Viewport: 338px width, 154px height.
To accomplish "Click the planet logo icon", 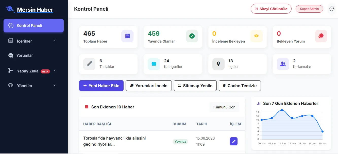I will pyautogui.click(x=10, y=9).
